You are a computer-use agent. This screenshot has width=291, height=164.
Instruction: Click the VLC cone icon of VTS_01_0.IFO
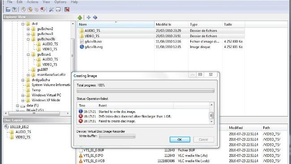(81, 155)
